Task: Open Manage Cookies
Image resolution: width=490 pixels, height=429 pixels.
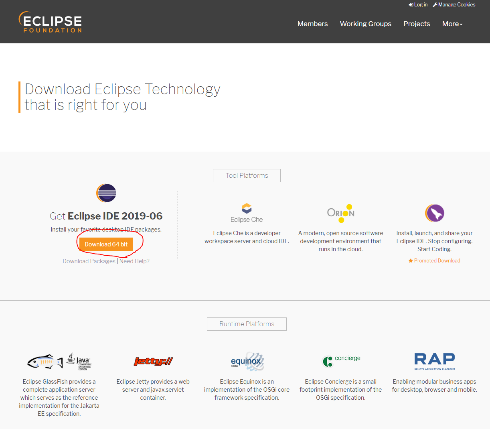Action: (454, 5)
